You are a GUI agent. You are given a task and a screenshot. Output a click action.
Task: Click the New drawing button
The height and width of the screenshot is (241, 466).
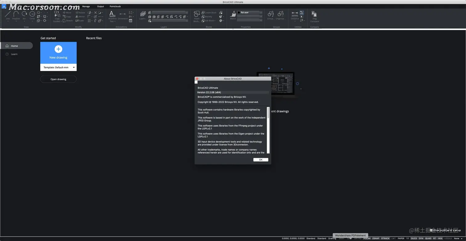click(x=58, y=53)
